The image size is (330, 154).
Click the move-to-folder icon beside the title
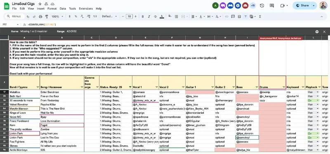point(46,4)
